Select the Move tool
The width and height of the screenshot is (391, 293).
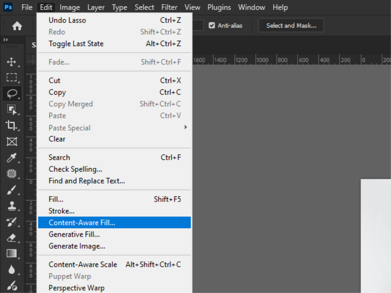pos(12,61)
